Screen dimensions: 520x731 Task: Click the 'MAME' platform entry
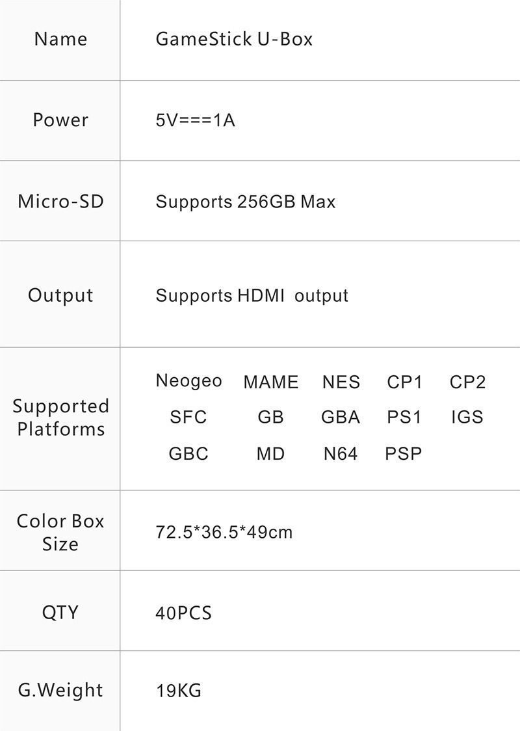click(x=270, y=382)
